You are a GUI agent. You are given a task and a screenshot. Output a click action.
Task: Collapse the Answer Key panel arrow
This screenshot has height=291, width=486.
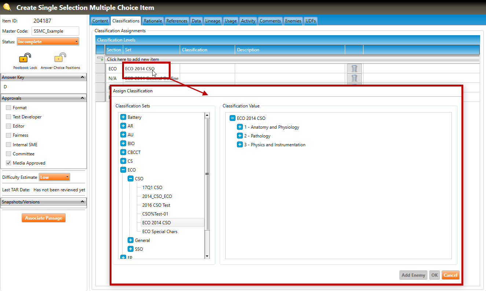click(83, 77)
